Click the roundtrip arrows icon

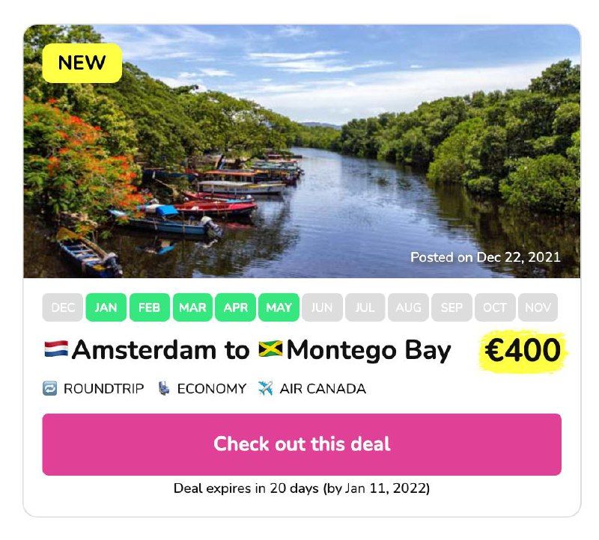click(x=49, y=388)
